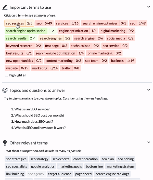Click the target icon beside Topics and questions
The width and height of the screenshot is (153, 180).
click(x=5, y=90)
